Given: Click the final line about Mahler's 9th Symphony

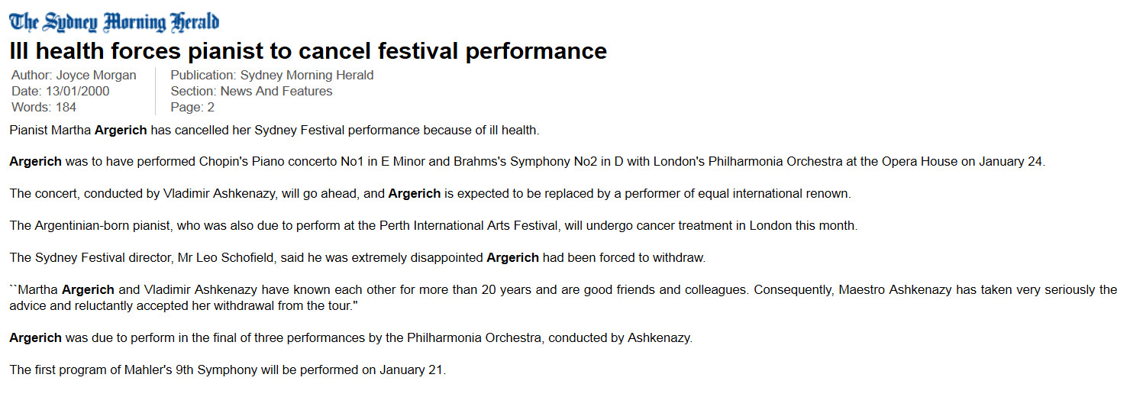Looking at the screenshot, I should (228, 370).
